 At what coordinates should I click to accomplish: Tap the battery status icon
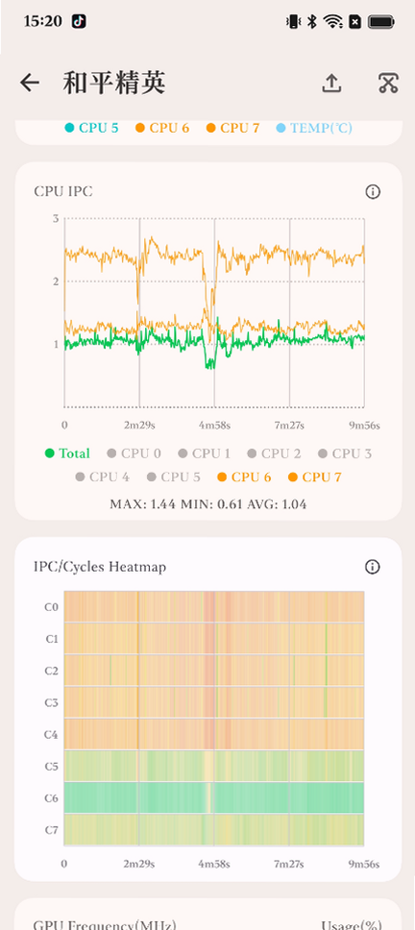pyautogui.click(x=381, y=22)
